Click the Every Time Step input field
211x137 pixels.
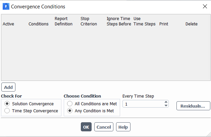pos(143,104)
